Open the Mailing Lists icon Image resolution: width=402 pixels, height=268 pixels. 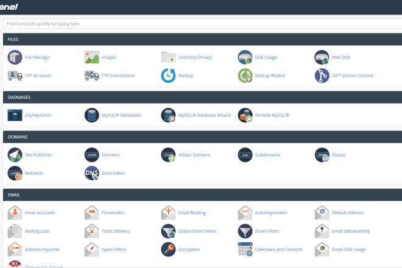(15, 231)
